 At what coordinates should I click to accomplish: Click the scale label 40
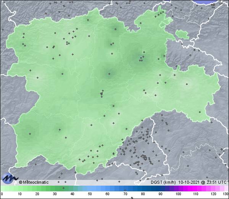pos(72,194)
